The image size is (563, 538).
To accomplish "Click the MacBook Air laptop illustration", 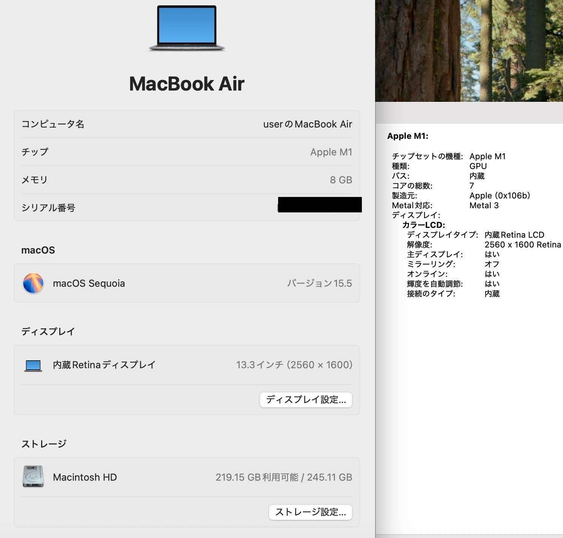I will click(x=187, y=28).
